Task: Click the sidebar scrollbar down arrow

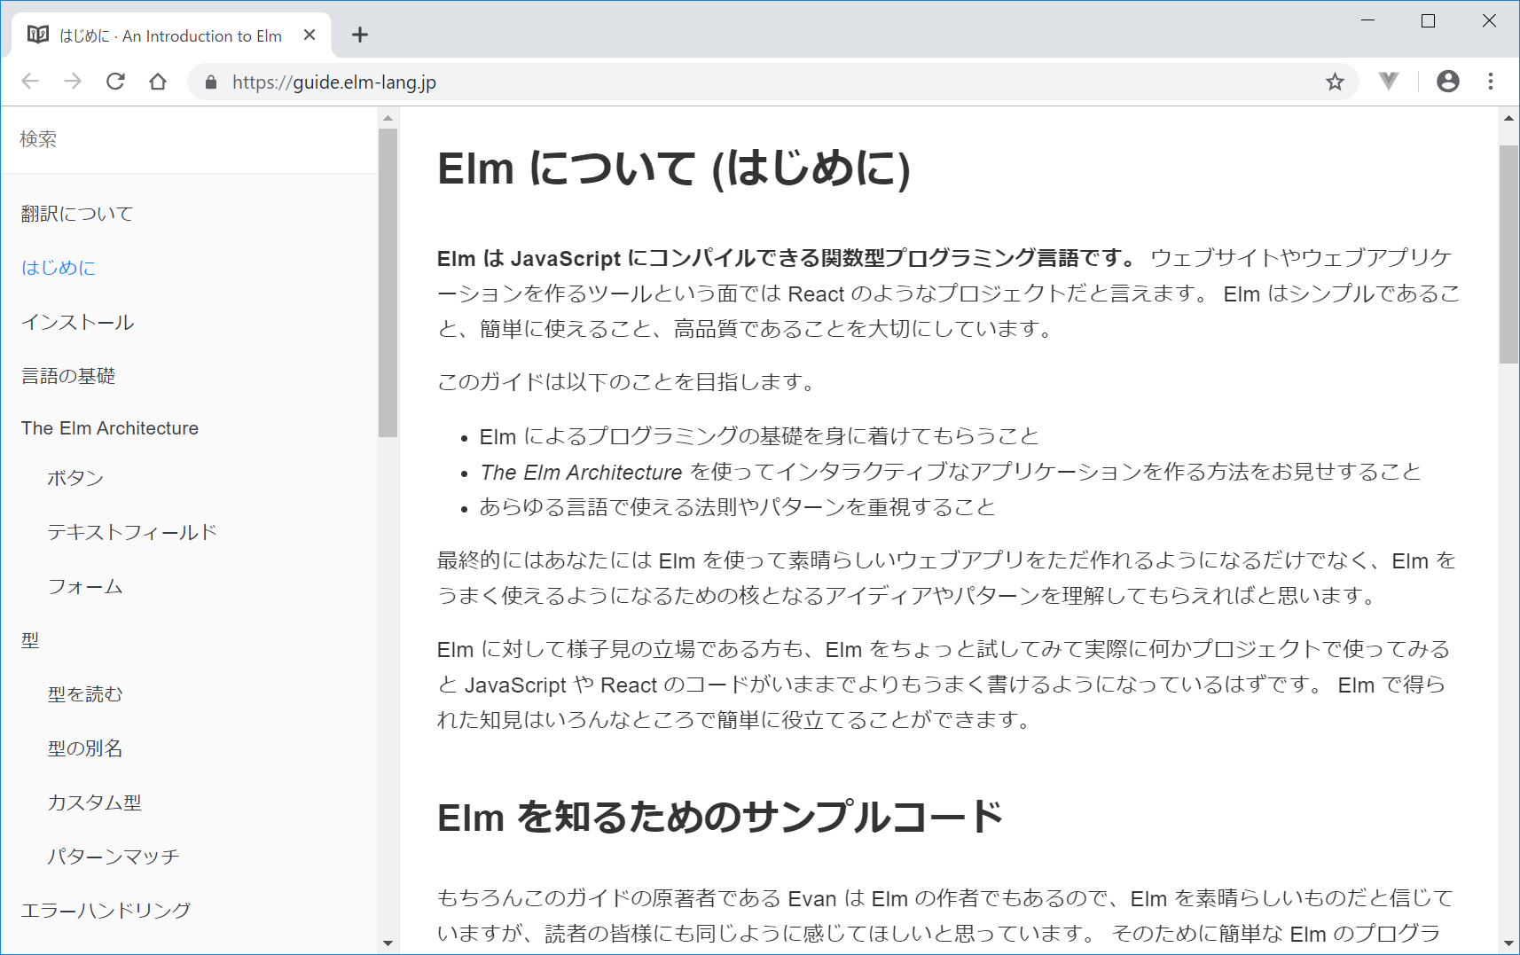Action: click(388, 943)
